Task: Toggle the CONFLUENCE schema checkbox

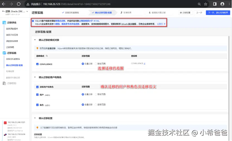Action: point(37,64)
